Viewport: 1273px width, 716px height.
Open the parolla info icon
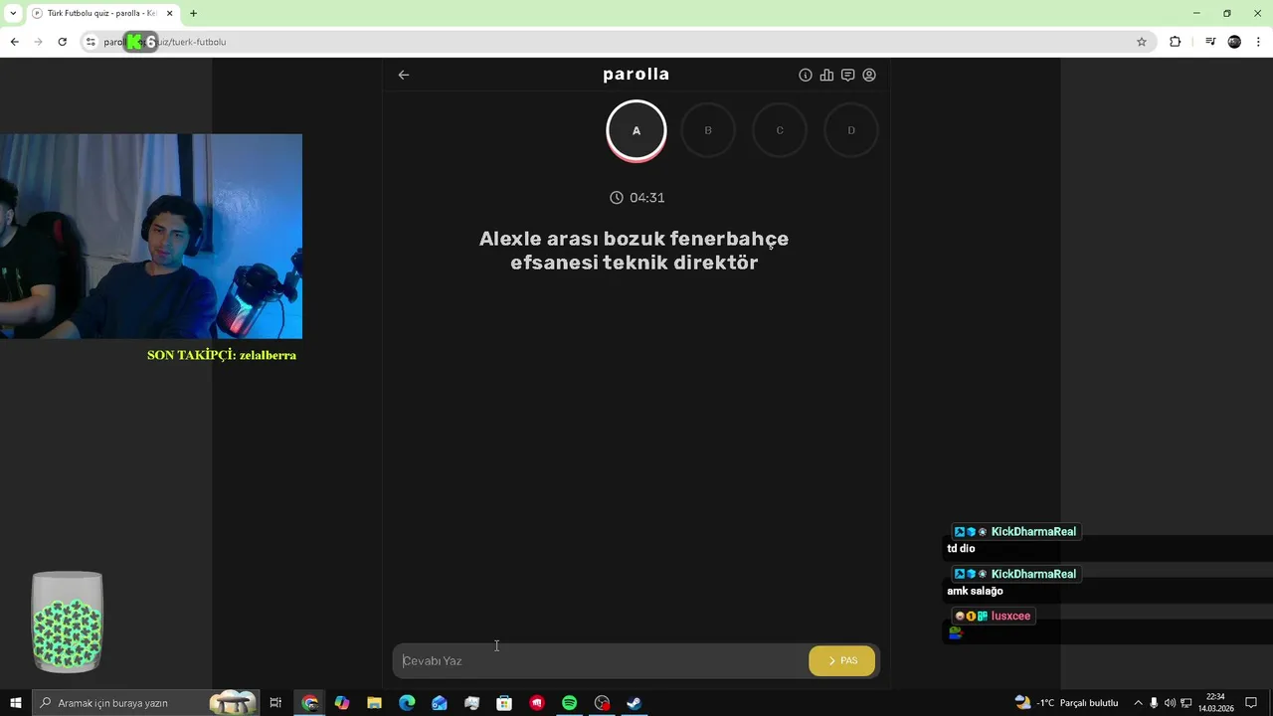coord(806,75)
